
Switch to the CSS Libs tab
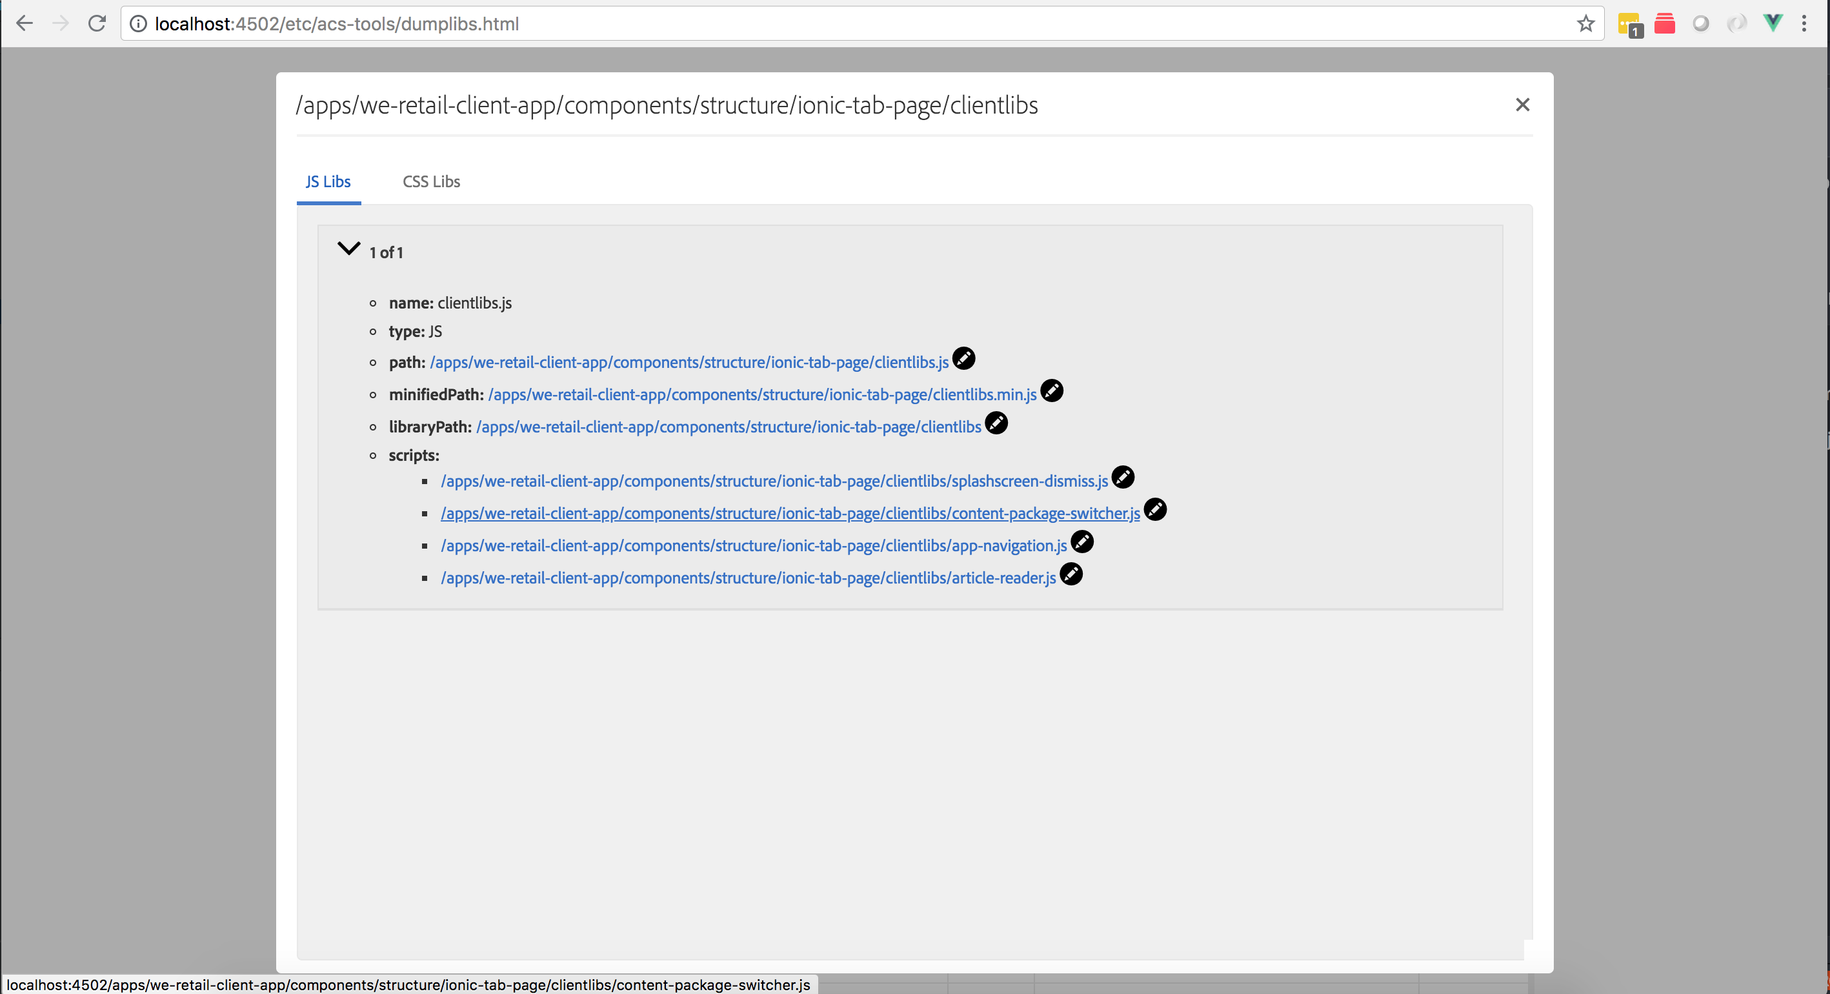[x=431, y=182]
